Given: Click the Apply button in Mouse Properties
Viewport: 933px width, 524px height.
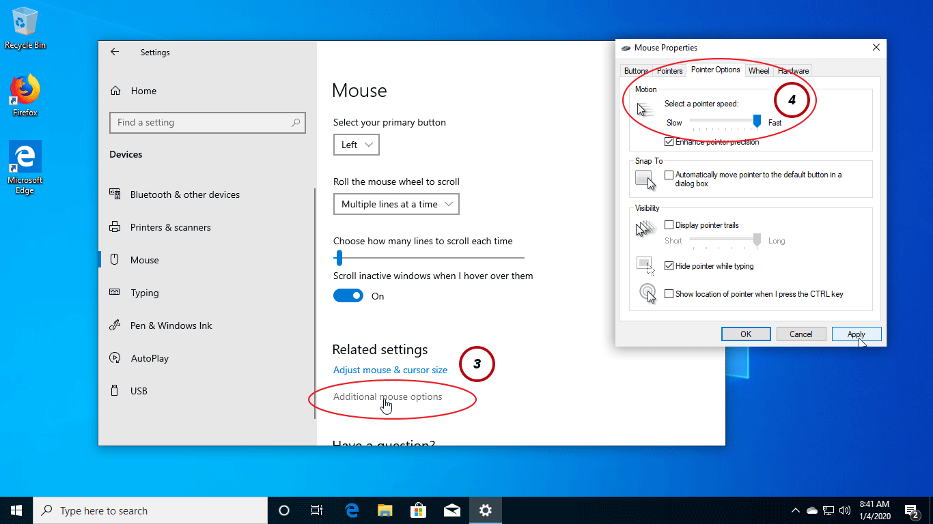Looking at the screenshot, I should (x=856, y=334).
